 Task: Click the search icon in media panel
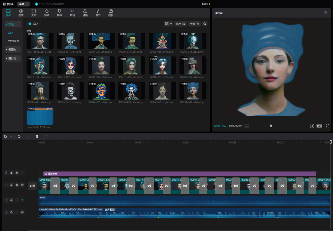click(x=205, y=24)
